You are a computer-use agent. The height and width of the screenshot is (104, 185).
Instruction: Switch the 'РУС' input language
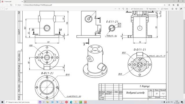pyautogui.click(x=172, y=102)
